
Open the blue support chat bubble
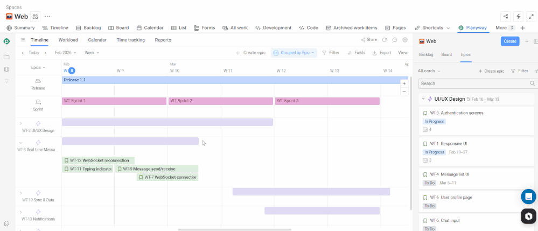(528, 197)
